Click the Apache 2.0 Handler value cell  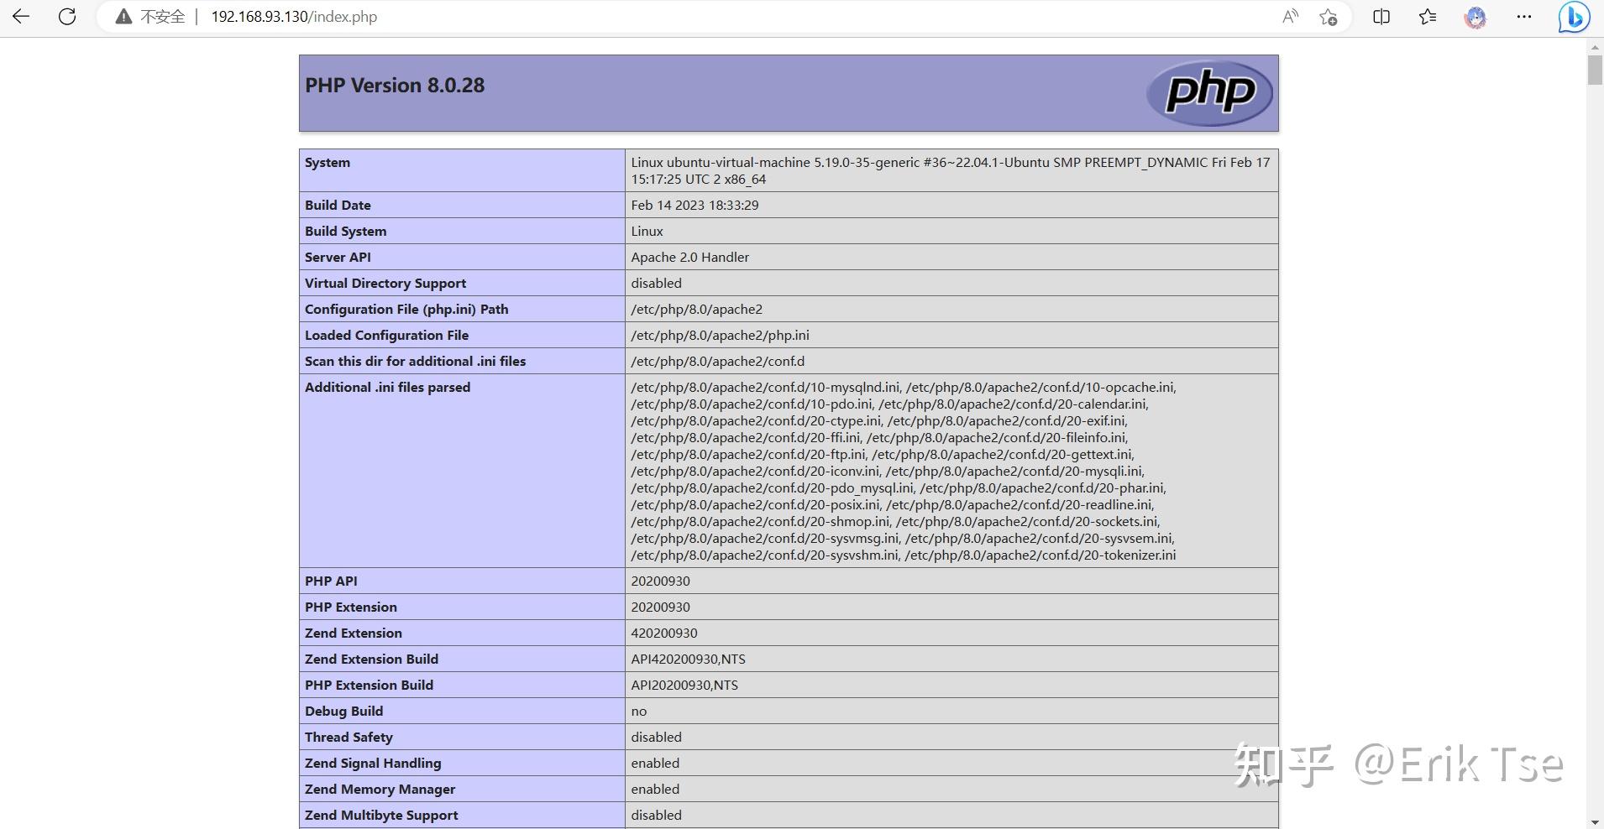click(689, 257)
